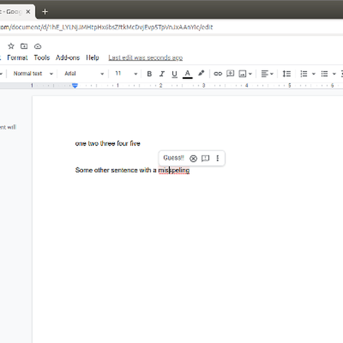The height and width of the screenshot is (343, 343).
Task: Open the Tools menu
Action: pos(42,58)
